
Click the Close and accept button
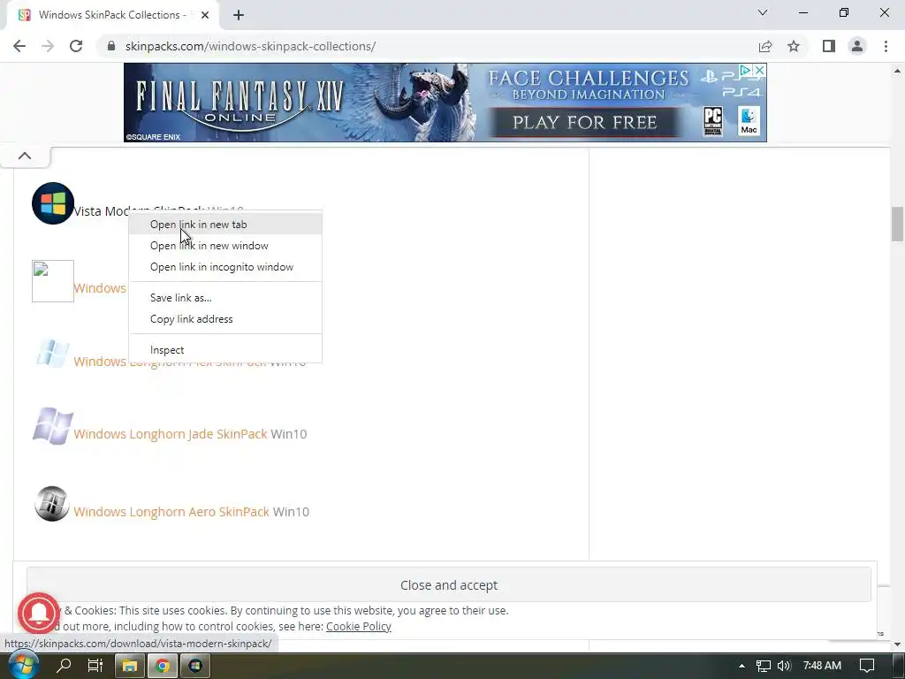[x=448, y=585]
